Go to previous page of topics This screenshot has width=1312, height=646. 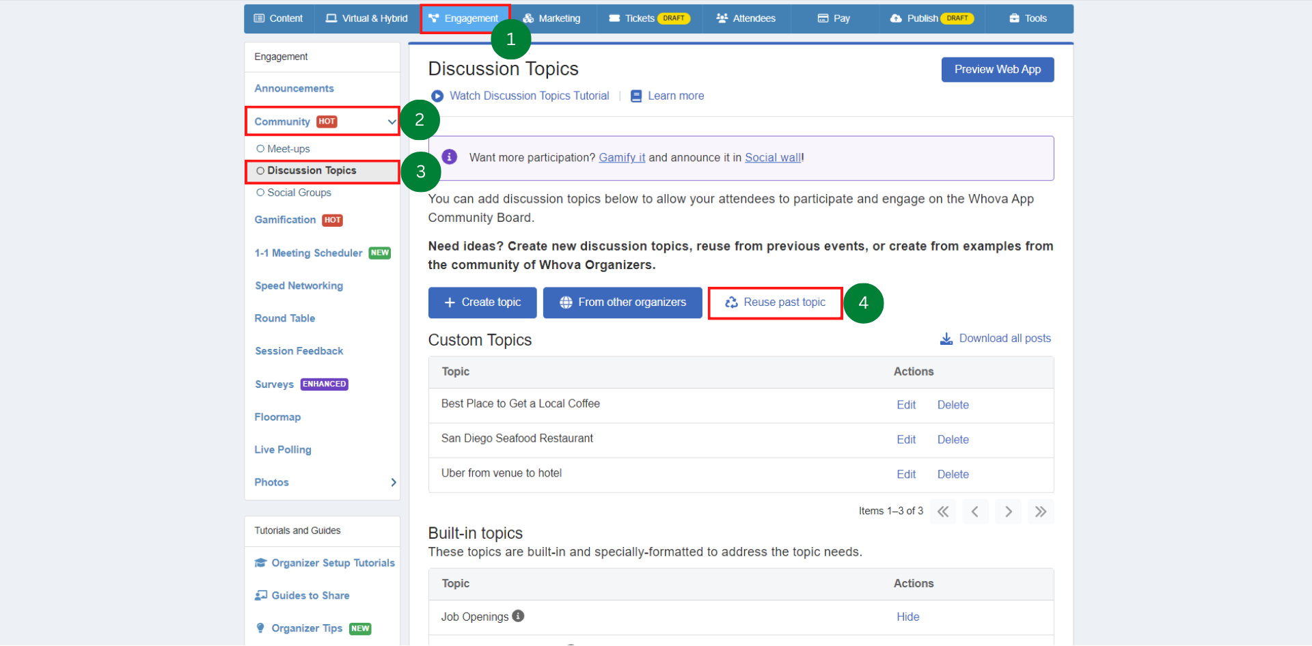[975, 511]
